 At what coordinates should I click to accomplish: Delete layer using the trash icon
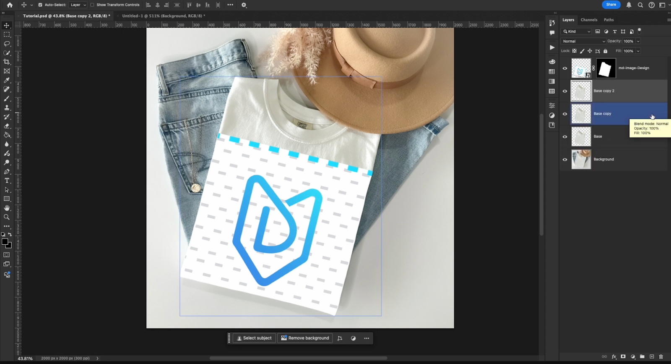pyautogui.click(x=661, y=356)
